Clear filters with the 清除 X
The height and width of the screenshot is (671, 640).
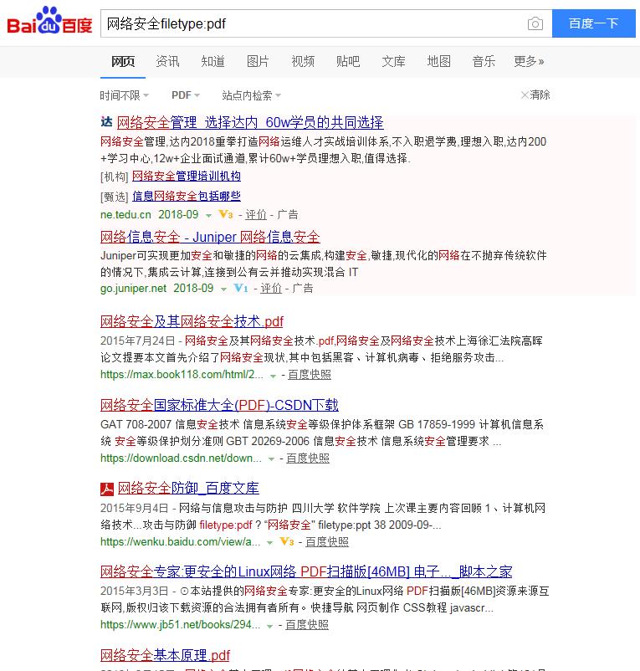pyautogui.click(x=535, y=95)
